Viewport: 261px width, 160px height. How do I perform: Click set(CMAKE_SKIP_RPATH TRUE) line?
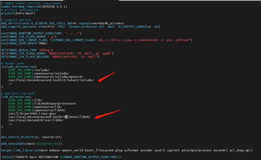[x=24, y=43]
